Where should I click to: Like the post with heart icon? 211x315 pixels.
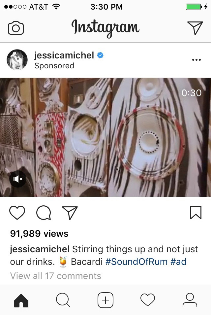(17, 212)
